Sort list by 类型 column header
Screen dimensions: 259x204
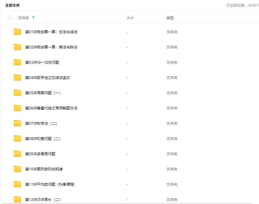pos(170,18)
